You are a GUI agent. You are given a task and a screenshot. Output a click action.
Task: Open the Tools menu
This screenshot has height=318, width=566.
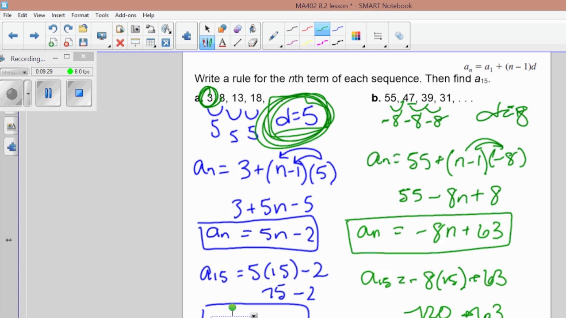pos(102,15)
